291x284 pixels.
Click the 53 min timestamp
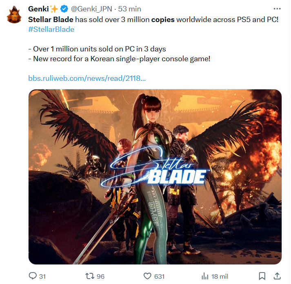tap(129, 9)
